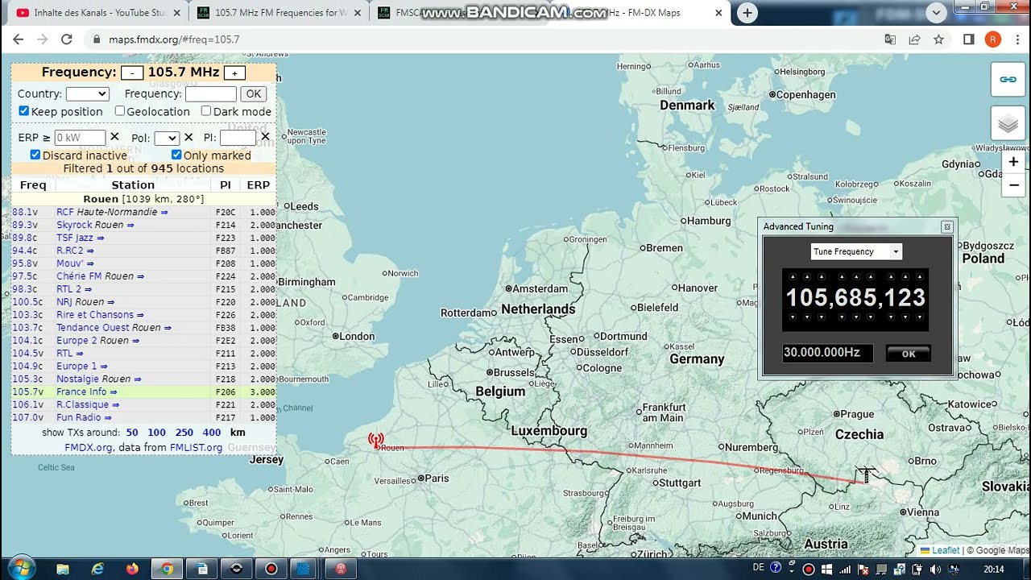Open Firefox from the taskbar
The height and width of the screenshot is (580, 1031).
pyautogui.click(x=132, y=569)
